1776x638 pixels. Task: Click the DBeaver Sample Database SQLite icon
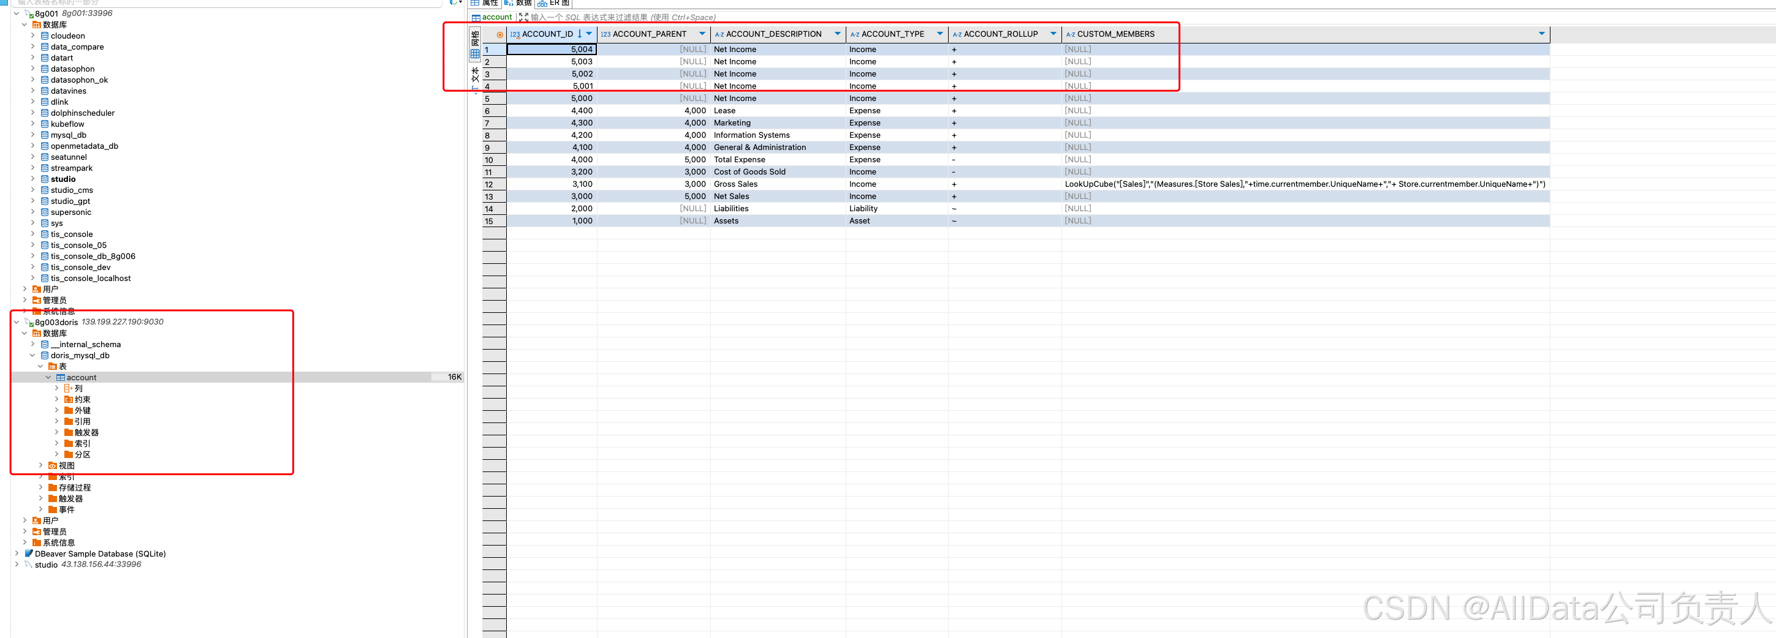click(29, 554)
